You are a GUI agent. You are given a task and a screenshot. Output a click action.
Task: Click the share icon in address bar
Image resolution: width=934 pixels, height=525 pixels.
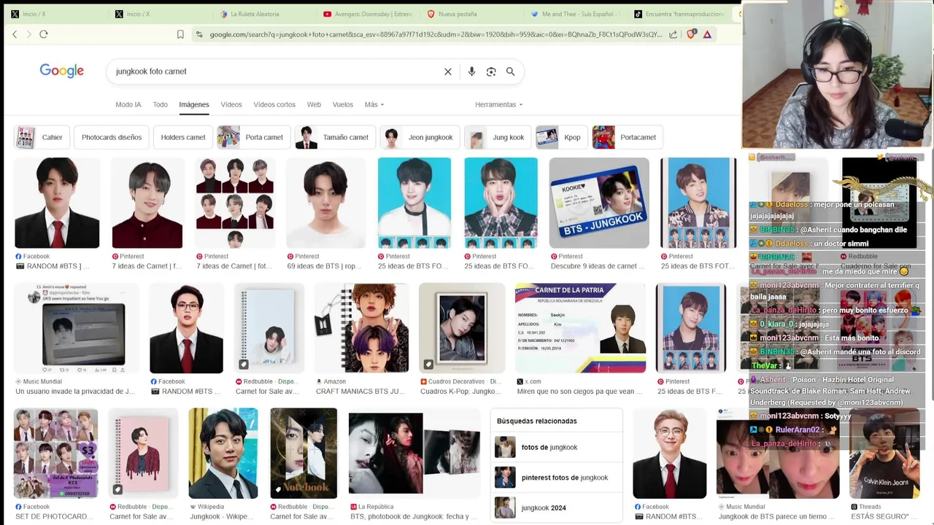click(673, 34)
